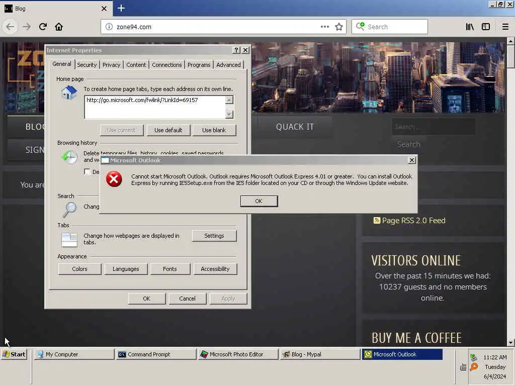515x386 pixels.
Task: Click the red error icon in Outlook dialog
Action: 114,179
